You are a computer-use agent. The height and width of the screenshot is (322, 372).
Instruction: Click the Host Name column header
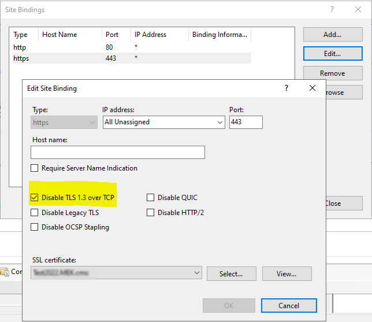pyautogui.click(x=59, y=35)
